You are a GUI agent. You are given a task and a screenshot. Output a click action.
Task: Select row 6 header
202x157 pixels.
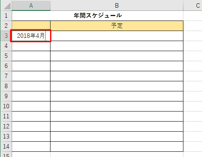(6, 66)
